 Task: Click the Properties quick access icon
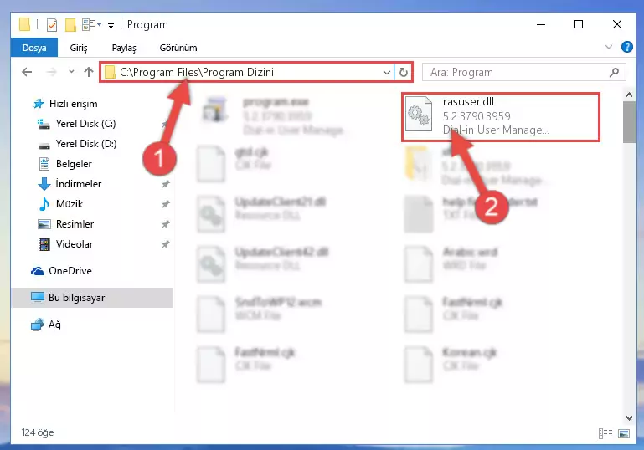click(x=52, y=25)
